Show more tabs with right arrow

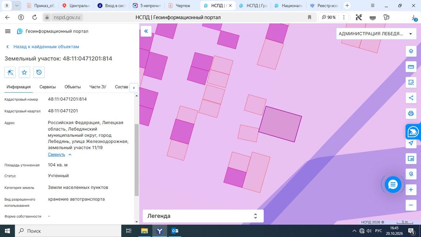(134, 87)
